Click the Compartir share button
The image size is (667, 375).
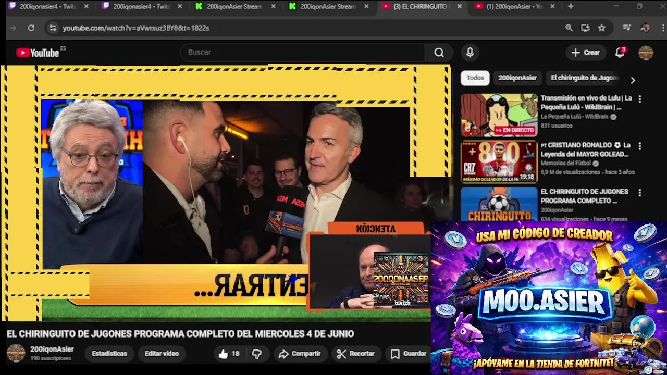tap(300, 354)
